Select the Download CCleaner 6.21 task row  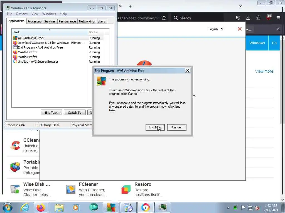(x=58, y=43)
